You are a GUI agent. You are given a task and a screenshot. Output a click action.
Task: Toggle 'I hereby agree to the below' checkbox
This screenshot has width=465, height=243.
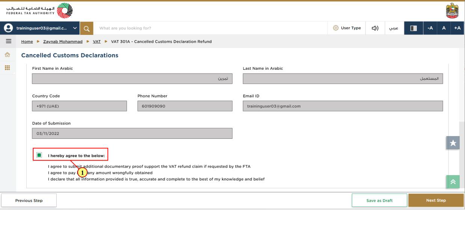pyautogui.click(x=39, y=155)
